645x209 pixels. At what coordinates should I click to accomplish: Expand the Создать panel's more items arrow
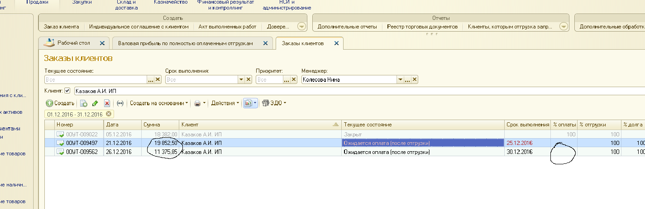pyautogui.click(x=301, y=27)
